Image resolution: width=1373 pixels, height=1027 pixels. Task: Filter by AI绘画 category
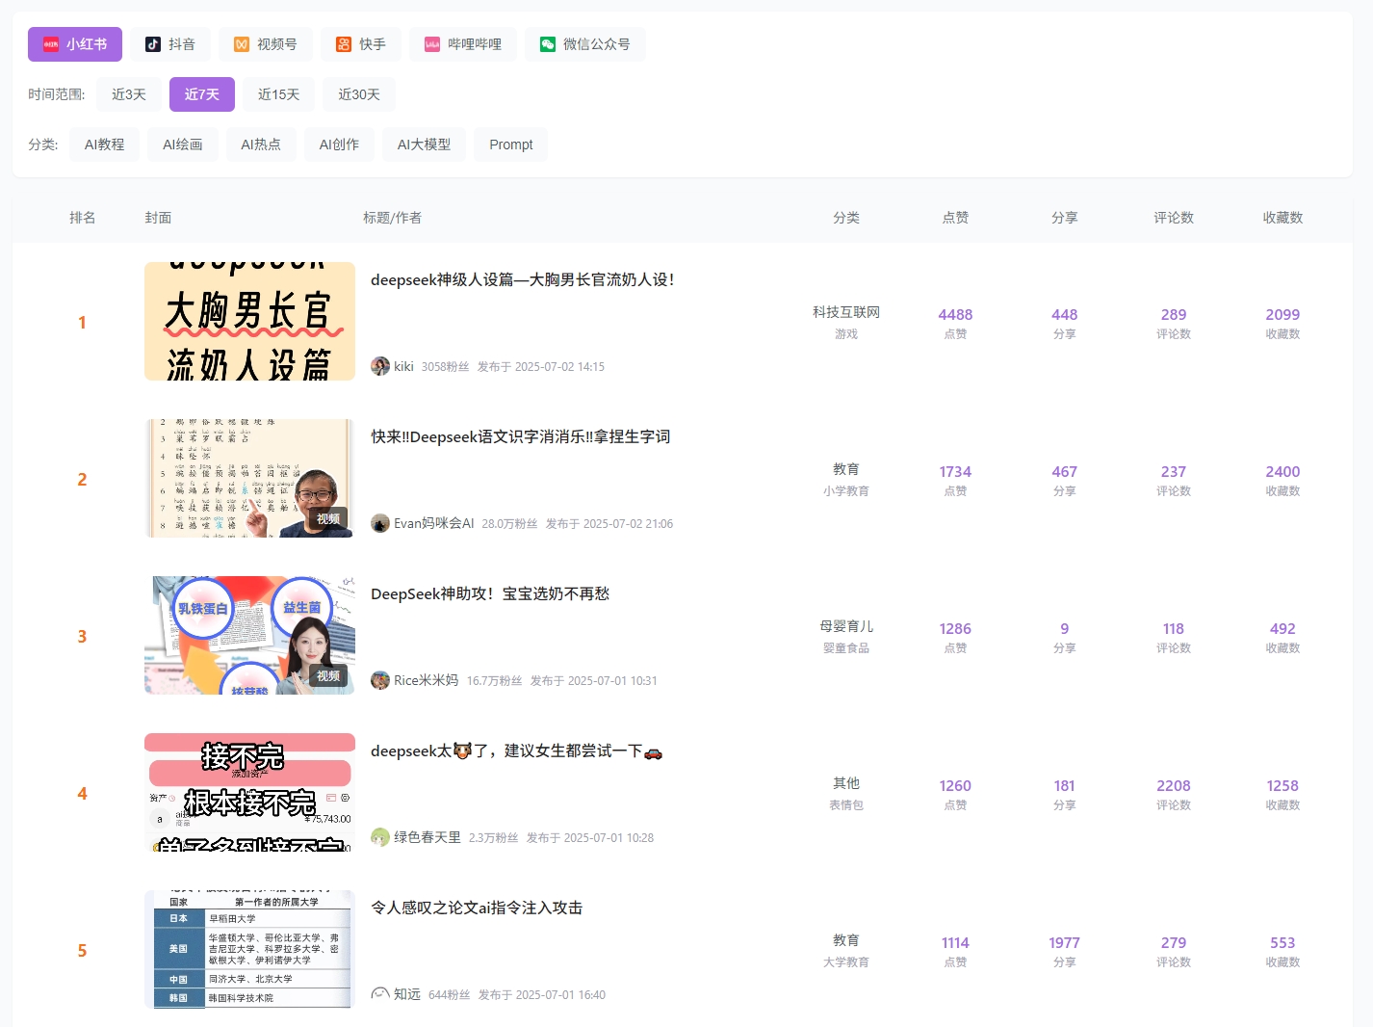click(183, 145)
